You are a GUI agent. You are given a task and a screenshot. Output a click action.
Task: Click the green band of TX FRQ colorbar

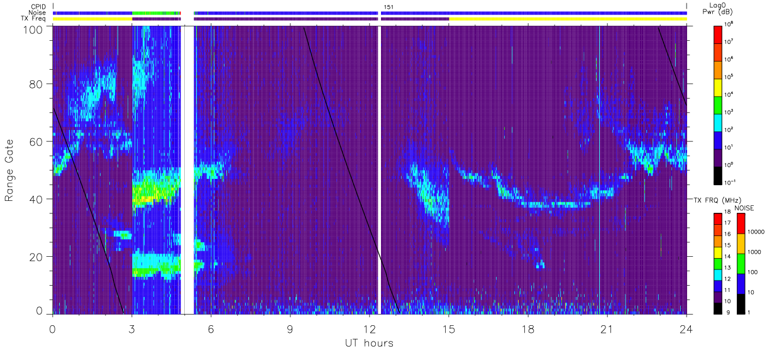tap(717, 263)
